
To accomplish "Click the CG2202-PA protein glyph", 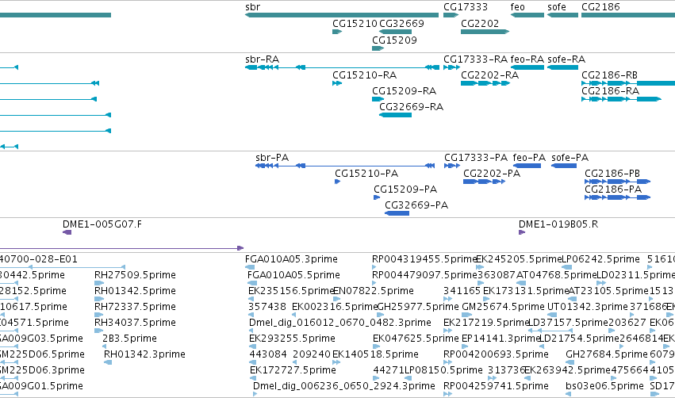I will coord(485,182).
